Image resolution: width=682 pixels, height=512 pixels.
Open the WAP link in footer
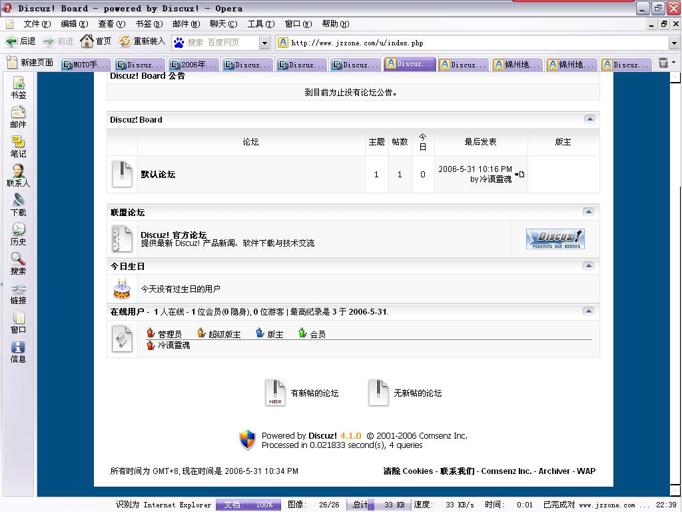click(586, 471)
